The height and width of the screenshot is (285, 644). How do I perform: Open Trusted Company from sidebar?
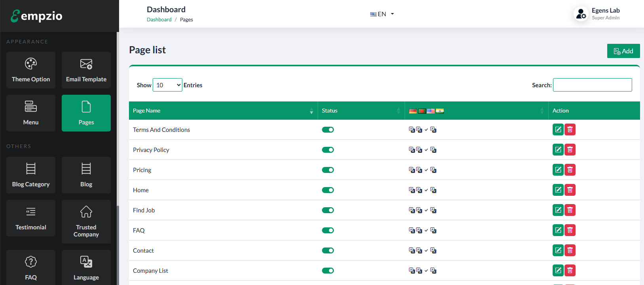tap(86, 221)
